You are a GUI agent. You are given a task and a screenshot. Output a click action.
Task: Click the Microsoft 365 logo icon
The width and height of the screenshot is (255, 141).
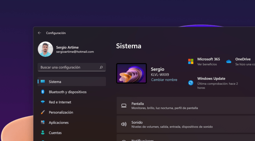191,61
